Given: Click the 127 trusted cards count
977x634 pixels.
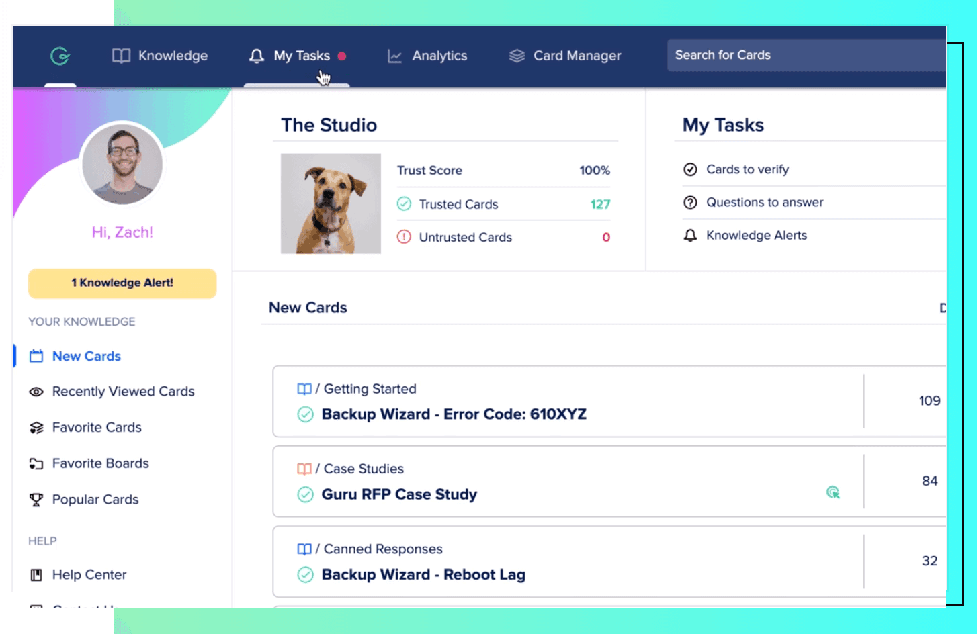Looking at the screenshot, I should point(601,204).
